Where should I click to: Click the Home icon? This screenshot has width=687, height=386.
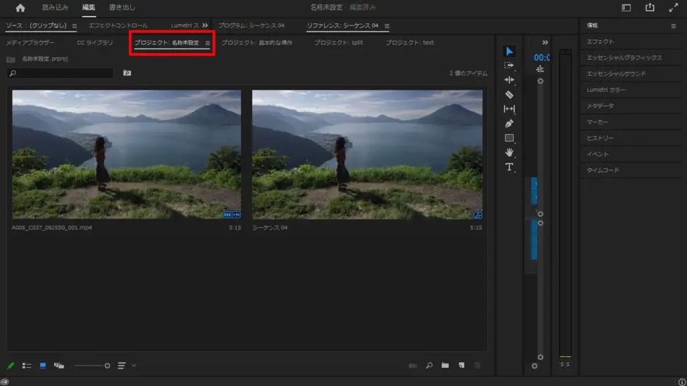20,8
